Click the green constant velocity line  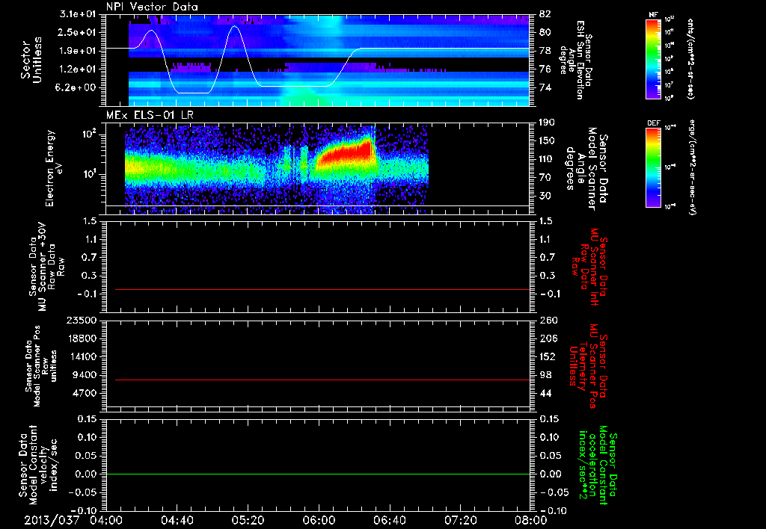point(318,474)
